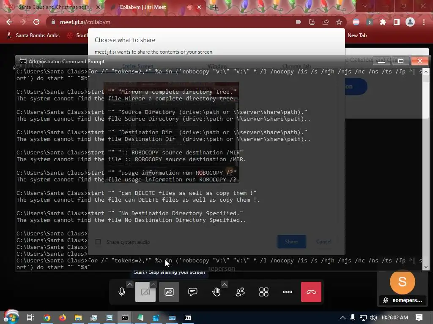
Task: Open Firefox from the taskbar
Action: click(63, 318)
